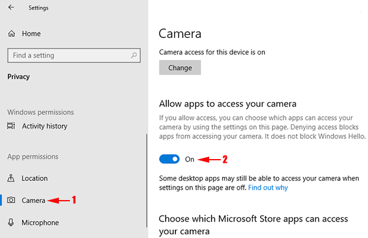This screenshot has height=238, width=368.
Task: Click the back arrow in Settings
Action: point(11,7)
